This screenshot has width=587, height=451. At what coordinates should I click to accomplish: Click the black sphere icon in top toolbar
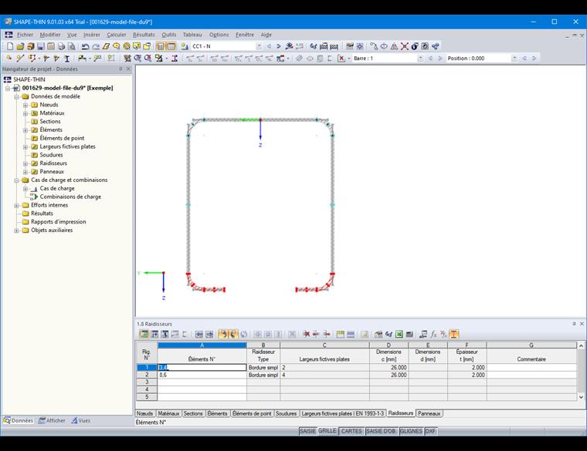[415, 46]
